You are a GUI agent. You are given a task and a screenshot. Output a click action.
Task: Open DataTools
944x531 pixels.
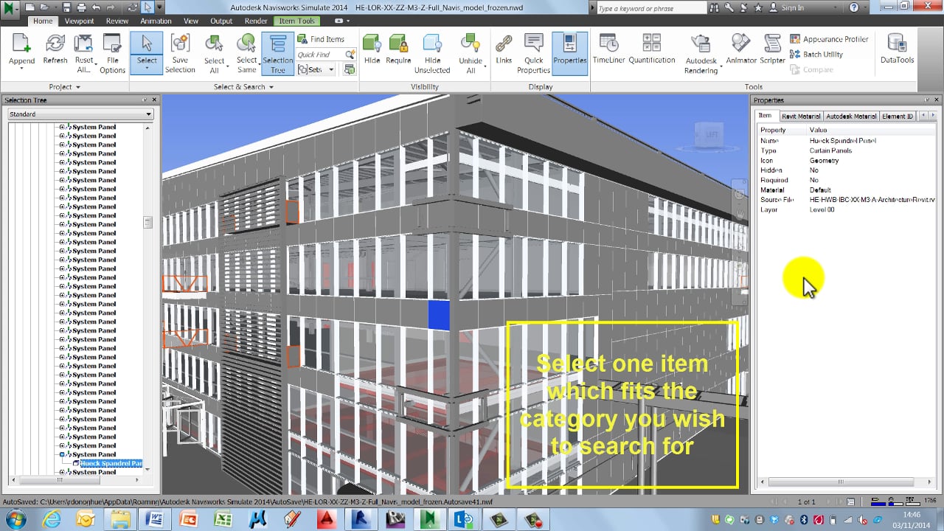[x=897, y=49]
